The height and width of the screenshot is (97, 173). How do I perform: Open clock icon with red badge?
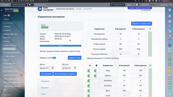point(170,21)
